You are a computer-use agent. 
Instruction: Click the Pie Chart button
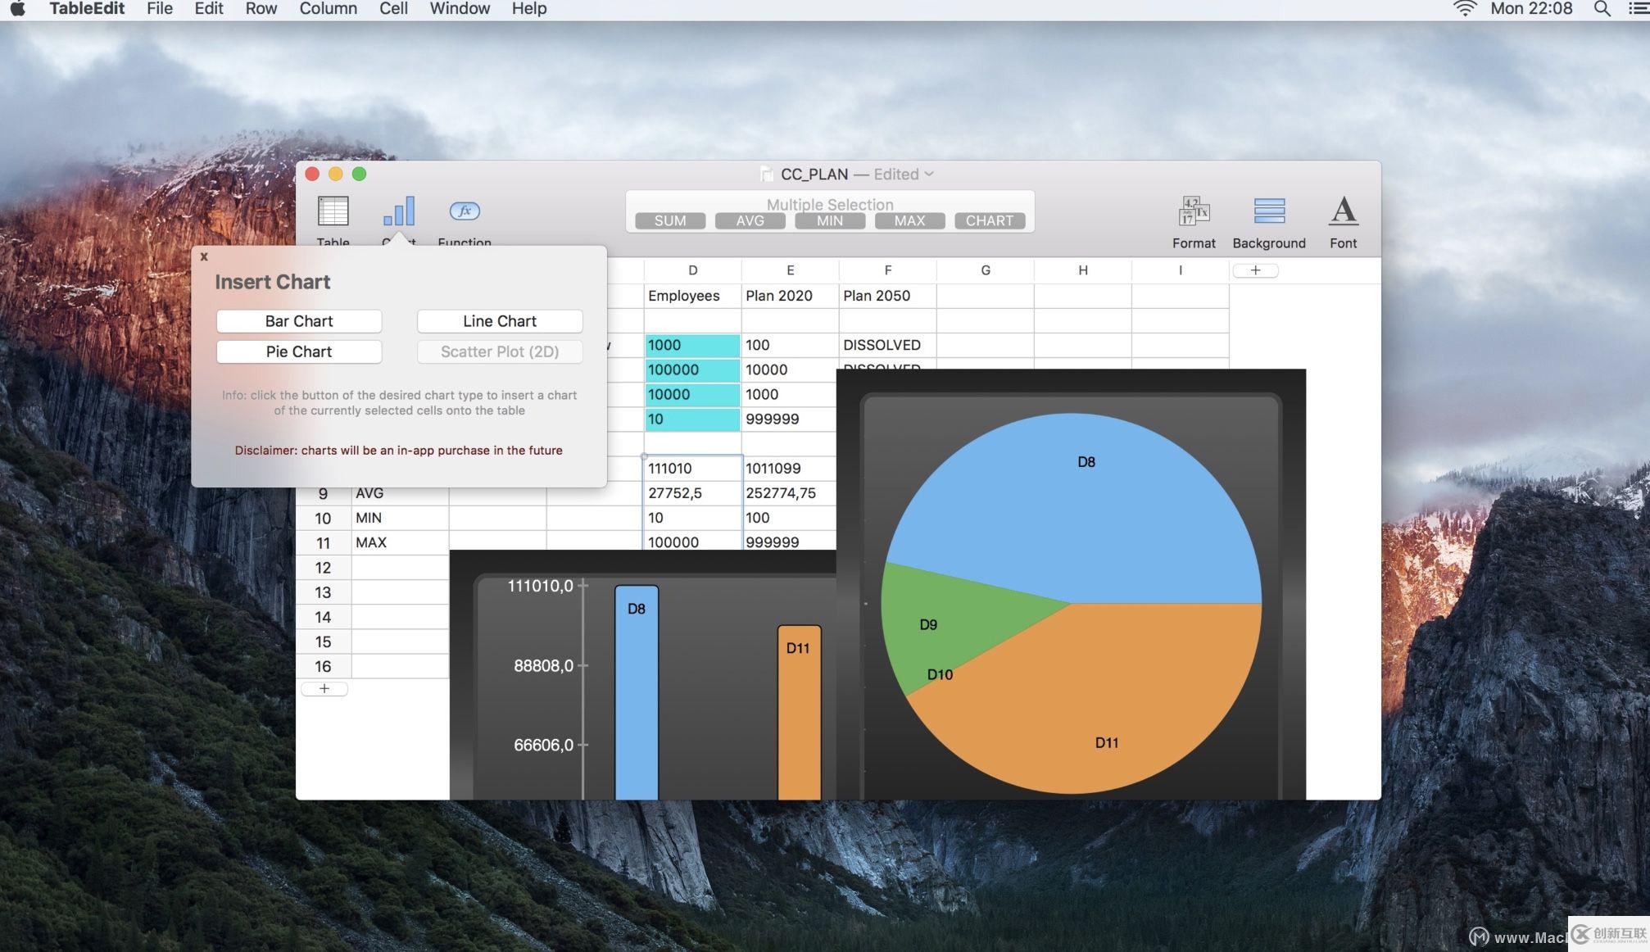point(299,351)
